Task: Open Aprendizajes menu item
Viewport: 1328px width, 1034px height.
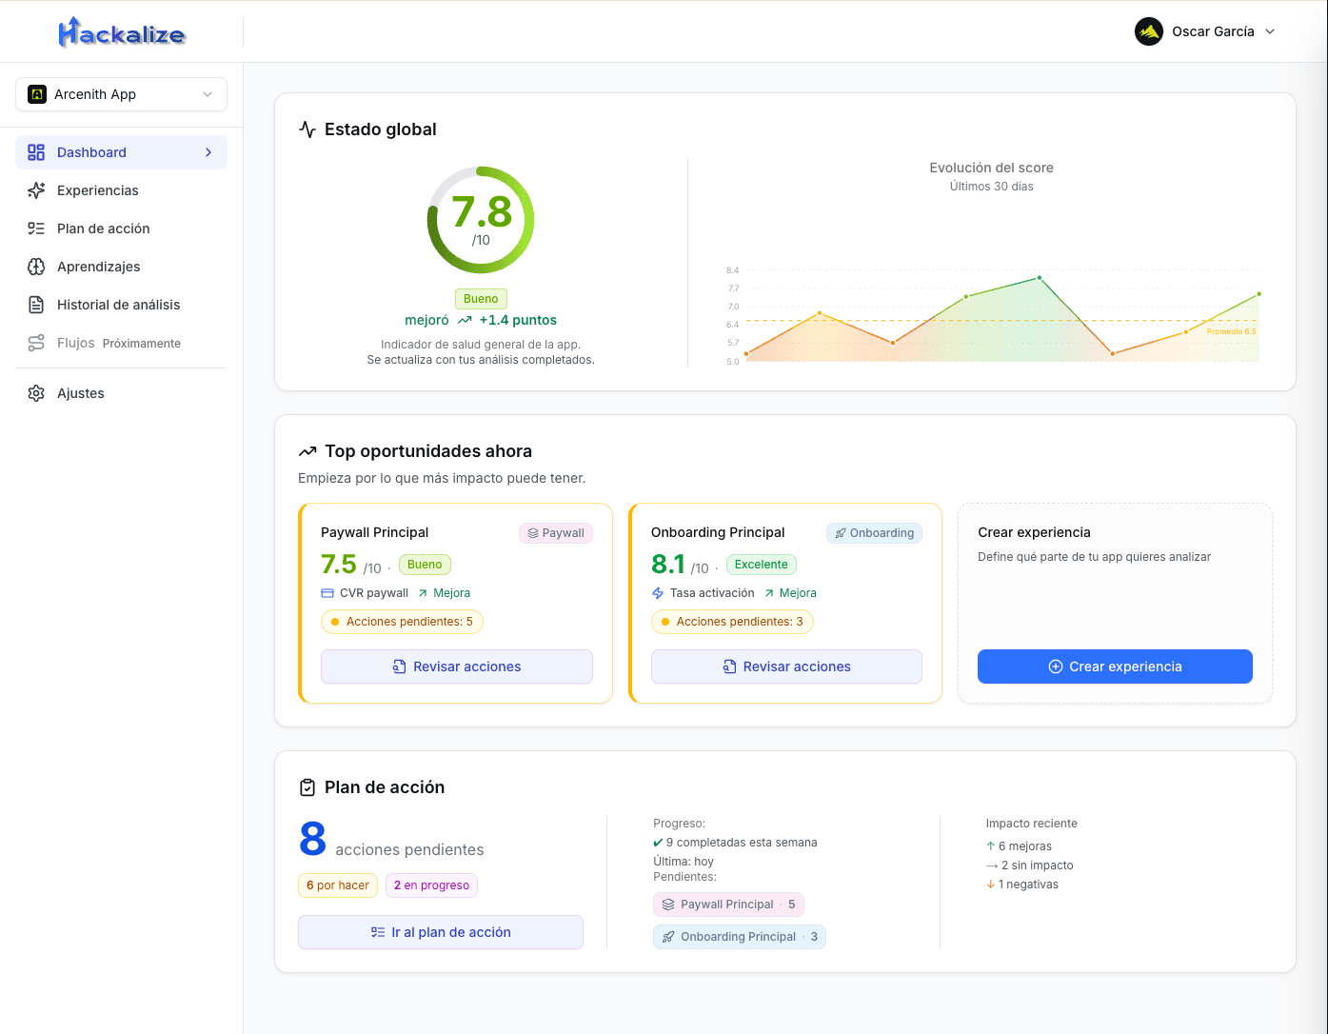Action: click(121, 267)
